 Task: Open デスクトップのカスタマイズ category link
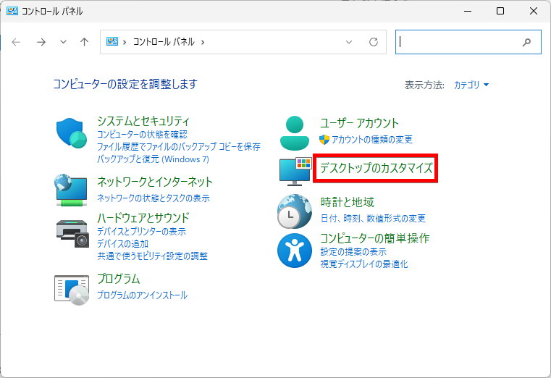click(377, 168)
